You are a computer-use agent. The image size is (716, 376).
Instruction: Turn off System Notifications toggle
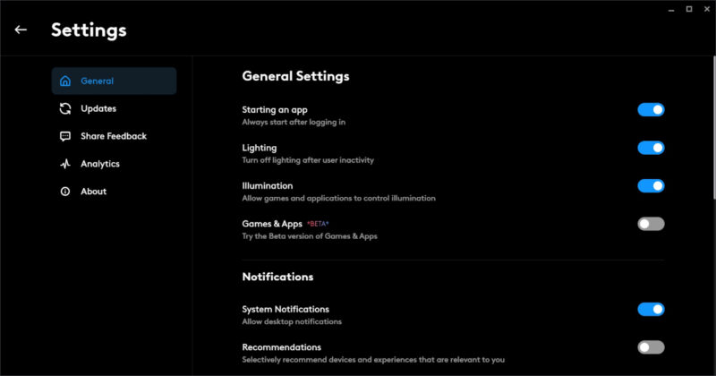pos(651,309)
